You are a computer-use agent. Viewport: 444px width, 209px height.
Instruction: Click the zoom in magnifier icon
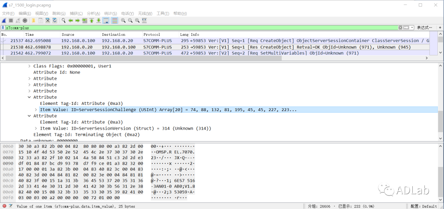point(123,21)
